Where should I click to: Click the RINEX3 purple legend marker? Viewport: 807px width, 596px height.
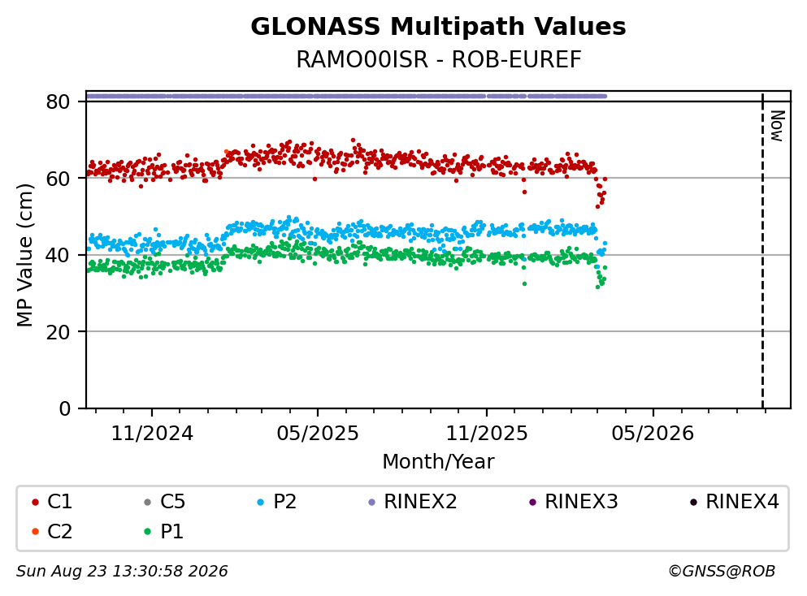click(x=532, y=502)
